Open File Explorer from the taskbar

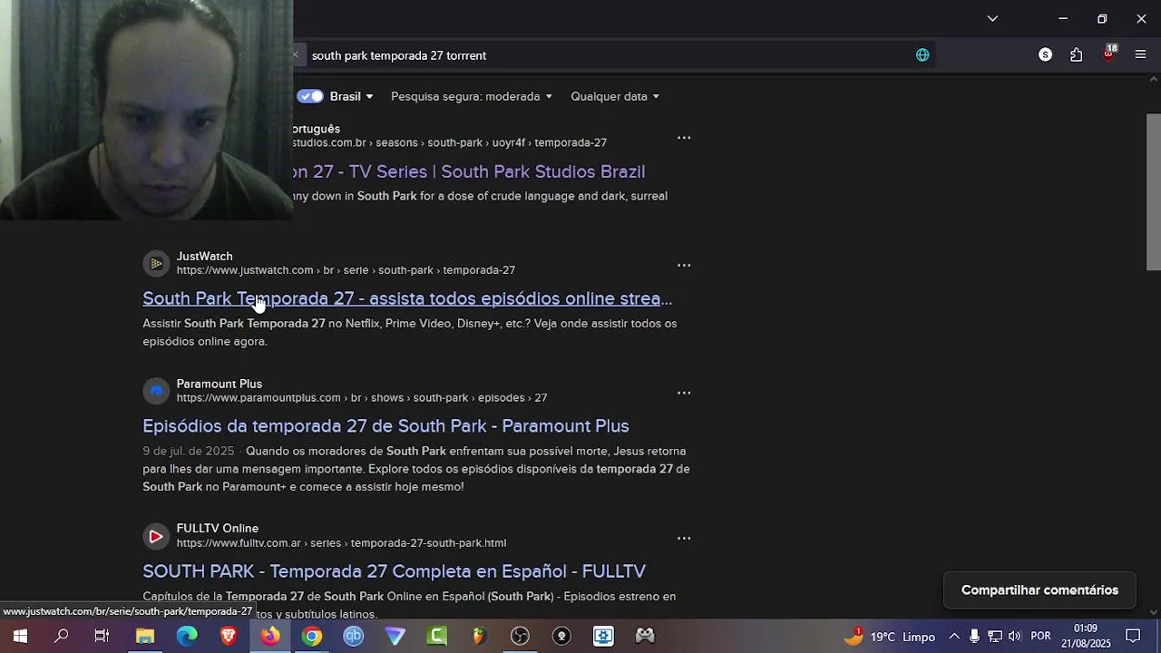pyautogui.click(x=144, y=637)
